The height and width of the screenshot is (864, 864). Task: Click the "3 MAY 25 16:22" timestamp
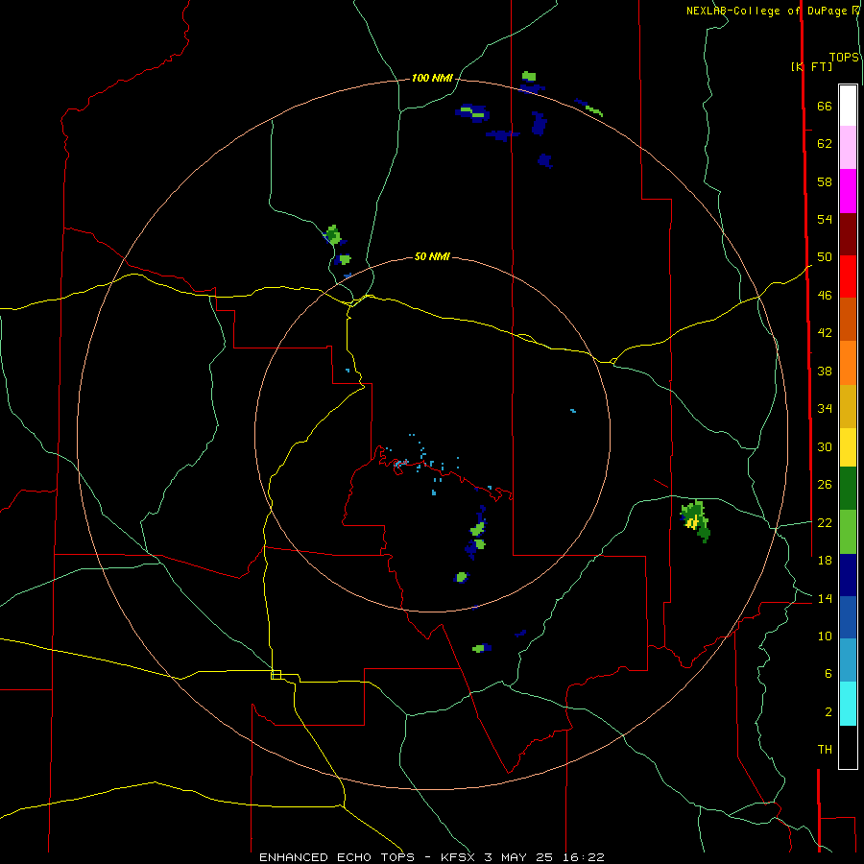[x=544, y=857]
